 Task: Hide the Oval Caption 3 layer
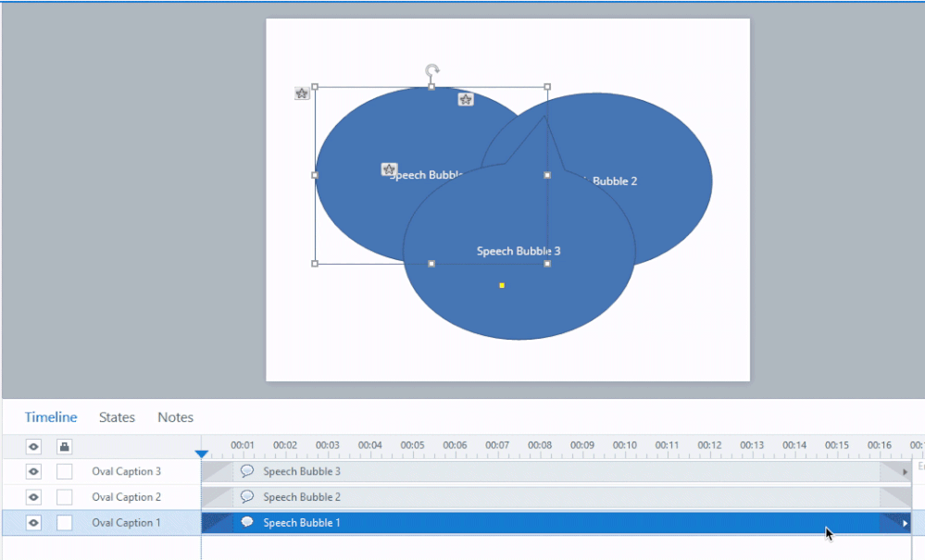coord(33,471)
